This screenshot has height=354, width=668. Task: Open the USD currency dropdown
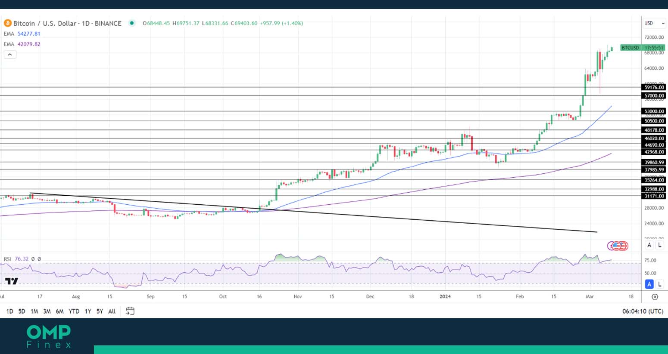pos(654,23)
